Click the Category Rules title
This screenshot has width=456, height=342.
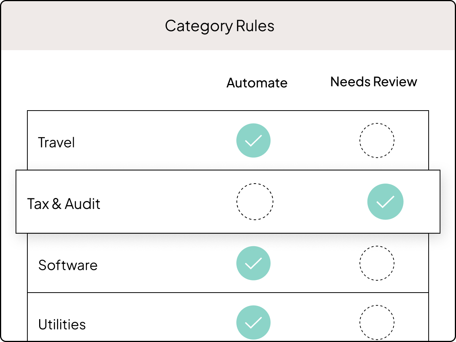pos(220,26)
